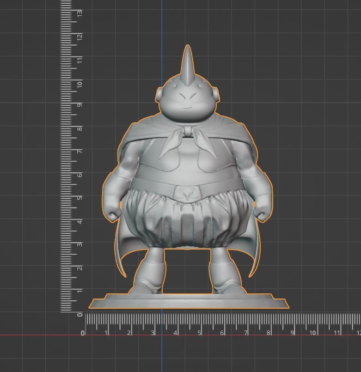Click the "7" label on the horizontal ruler

(x=245, y=333)
